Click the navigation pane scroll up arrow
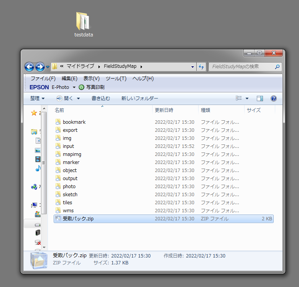 44,108
